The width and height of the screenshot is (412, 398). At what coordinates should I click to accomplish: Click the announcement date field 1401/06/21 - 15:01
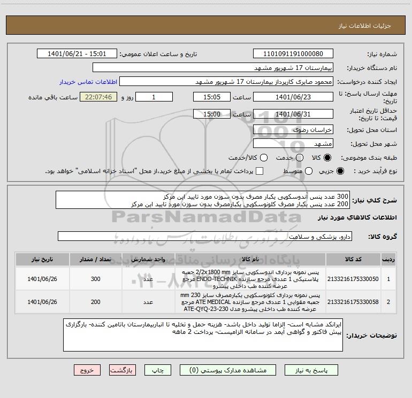[77, 54]
